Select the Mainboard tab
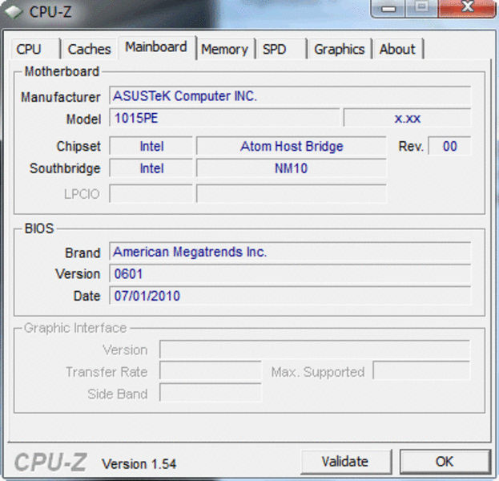This screenshot has width=499, height=481. [156, 47]
